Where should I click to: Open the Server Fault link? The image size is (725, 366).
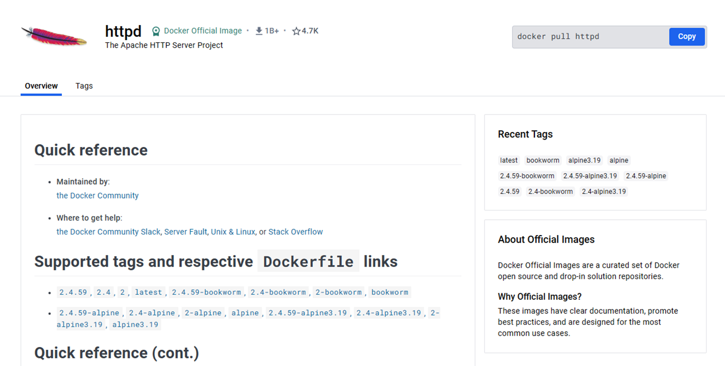coord(185,231)
